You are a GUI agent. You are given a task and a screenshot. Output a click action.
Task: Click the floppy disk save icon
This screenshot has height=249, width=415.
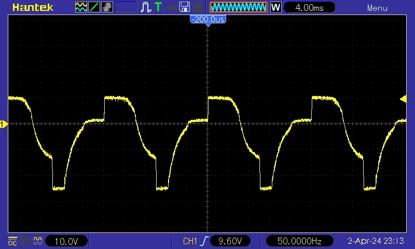184,7
